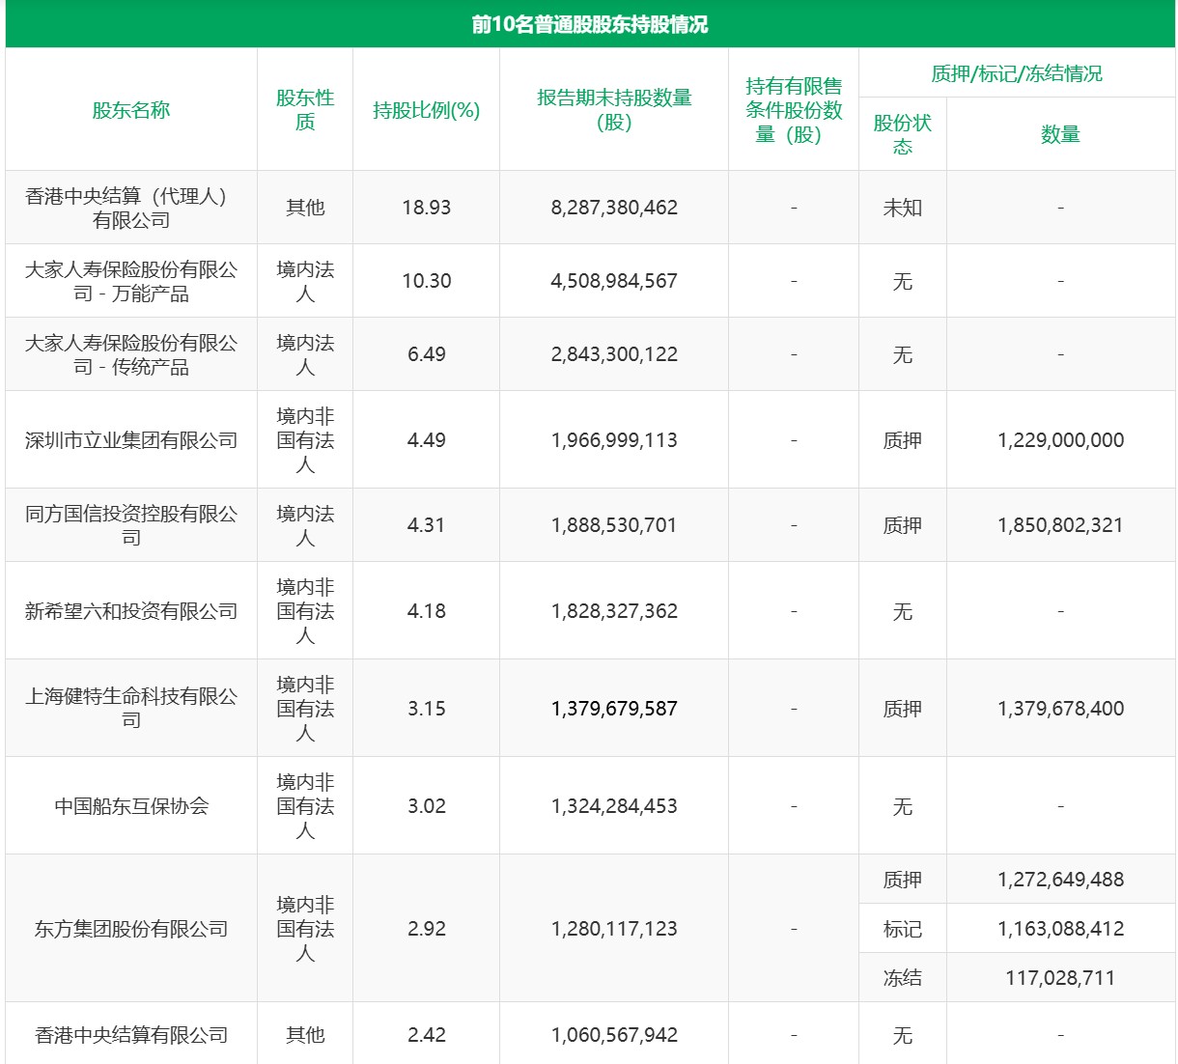Select the 股东名称 column header
The width and height of the screenshot is (1178, 1064).
tap(131, 110)
